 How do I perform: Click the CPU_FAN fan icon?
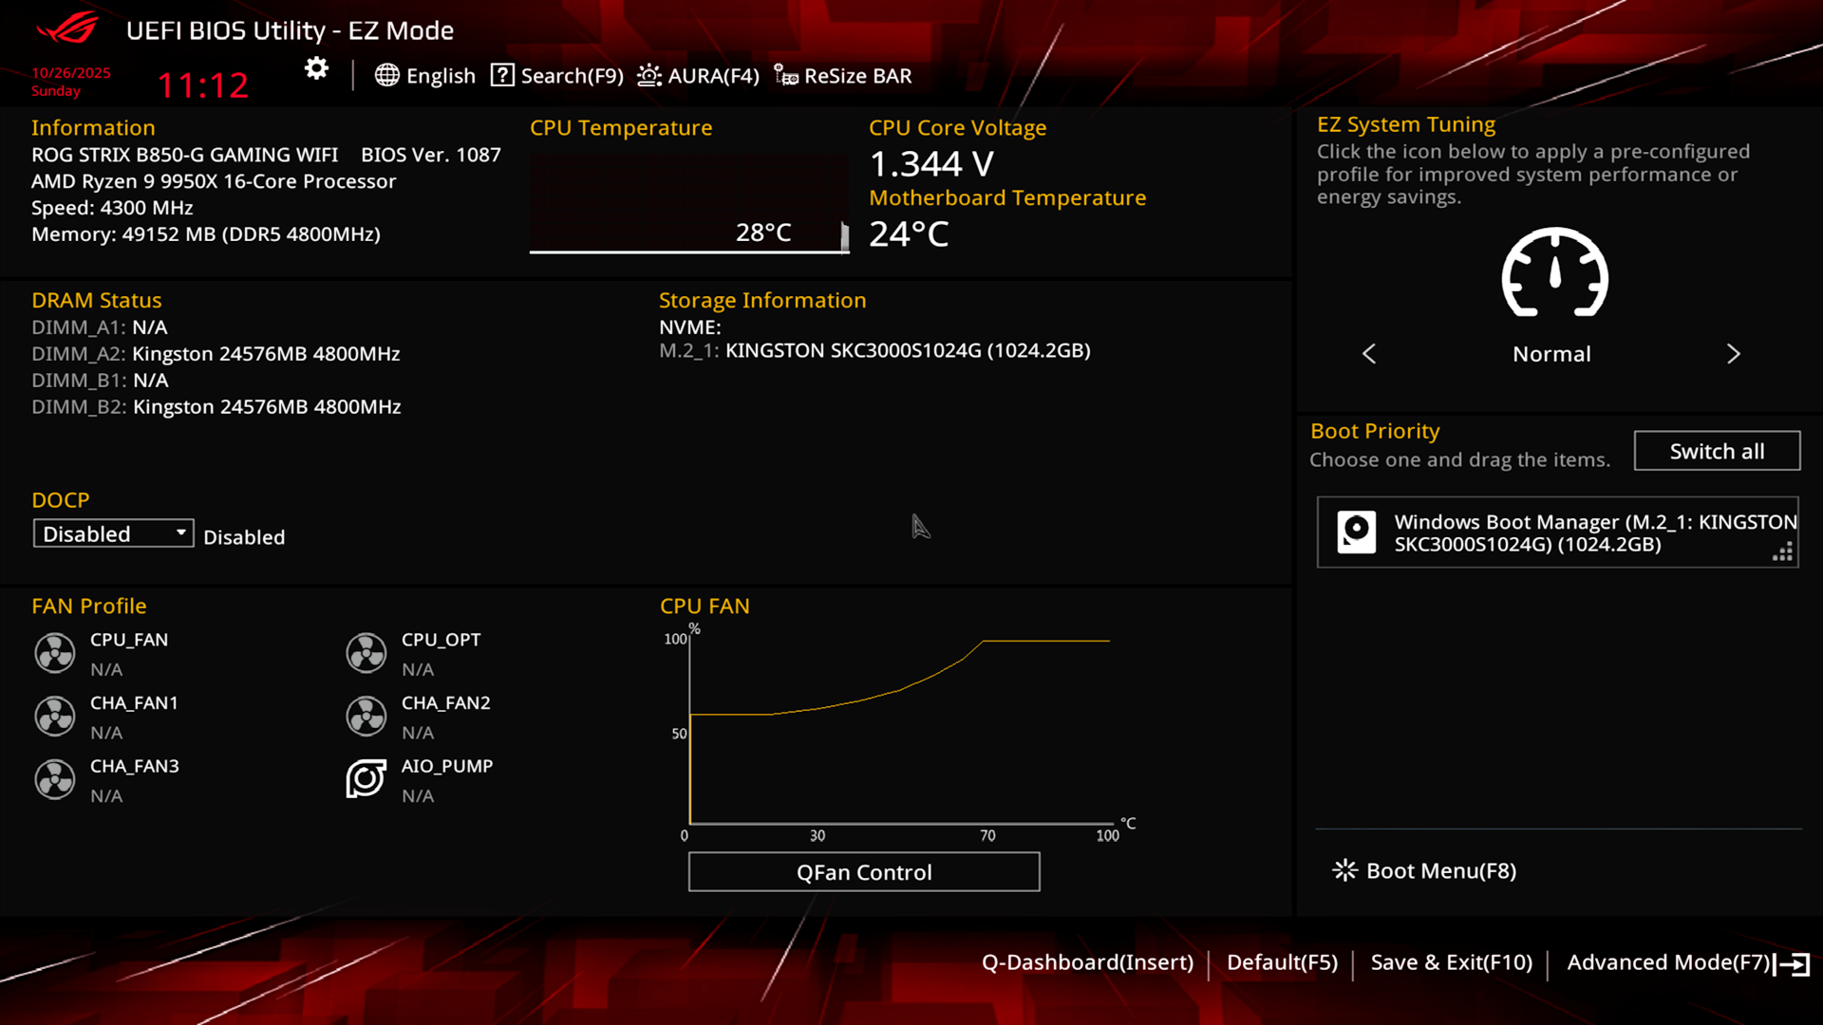click(x=55, y=653)
